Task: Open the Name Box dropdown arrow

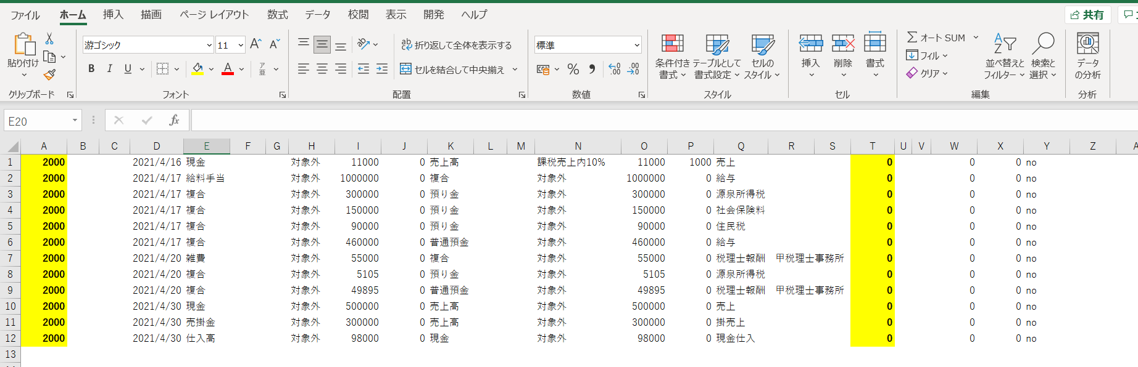Action: click(75, 121)
